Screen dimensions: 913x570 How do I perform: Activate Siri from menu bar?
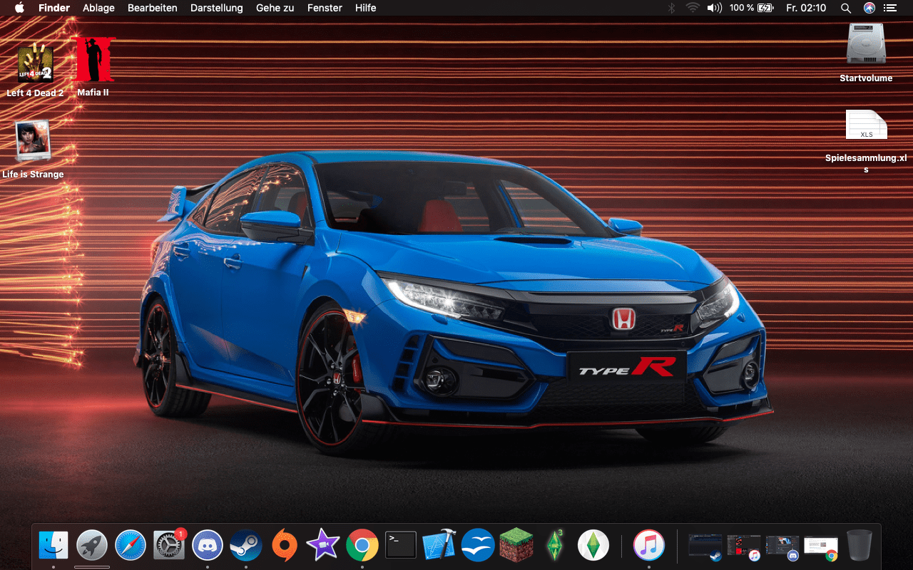pos(869,8)
